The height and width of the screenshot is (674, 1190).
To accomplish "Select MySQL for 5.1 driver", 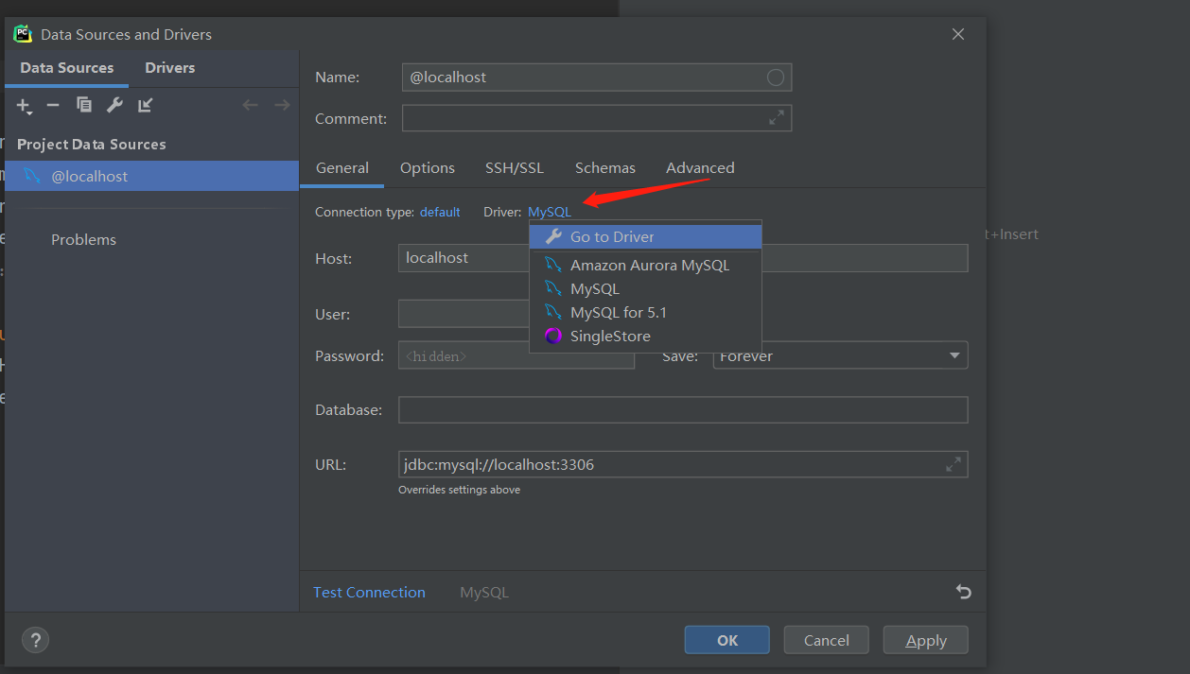I will tap(646, 313).
